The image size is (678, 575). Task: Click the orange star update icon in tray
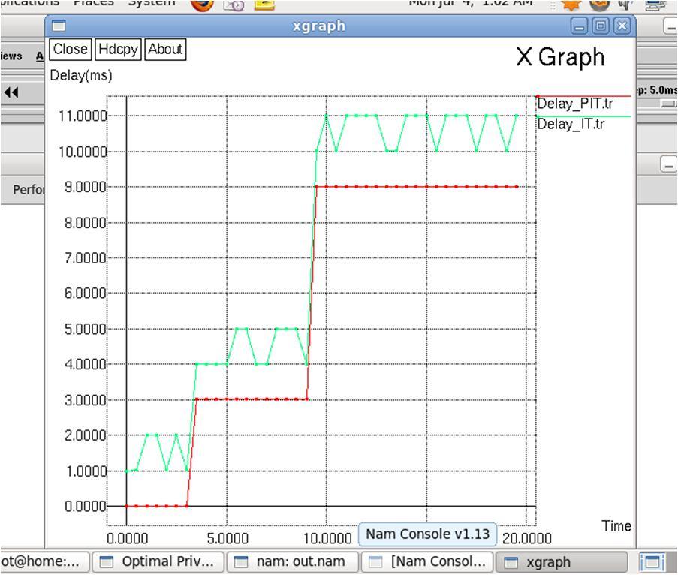[x=571, y=5]
